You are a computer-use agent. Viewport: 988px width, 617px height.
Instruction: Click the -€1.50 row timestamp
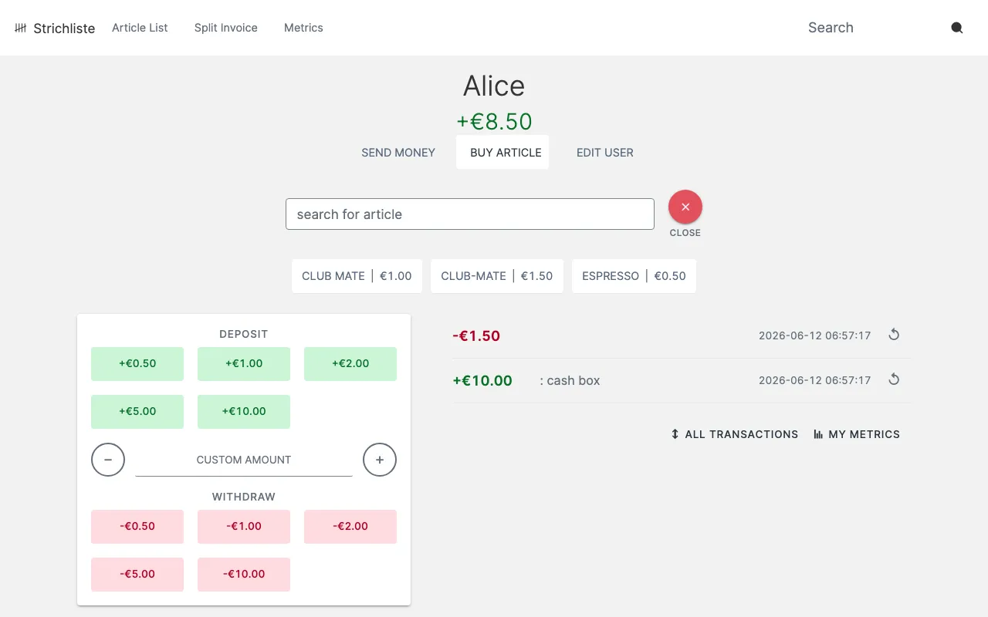814,335
